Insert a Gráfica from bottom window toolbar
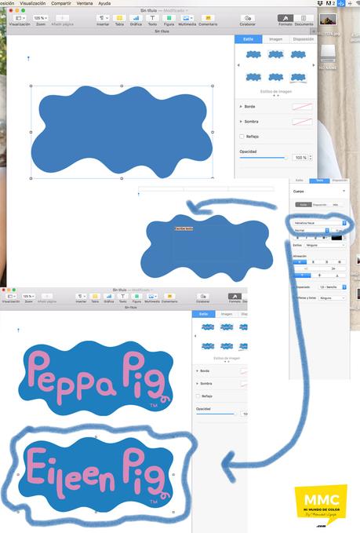This screenshot has height=533, width=360. (109, 297)
